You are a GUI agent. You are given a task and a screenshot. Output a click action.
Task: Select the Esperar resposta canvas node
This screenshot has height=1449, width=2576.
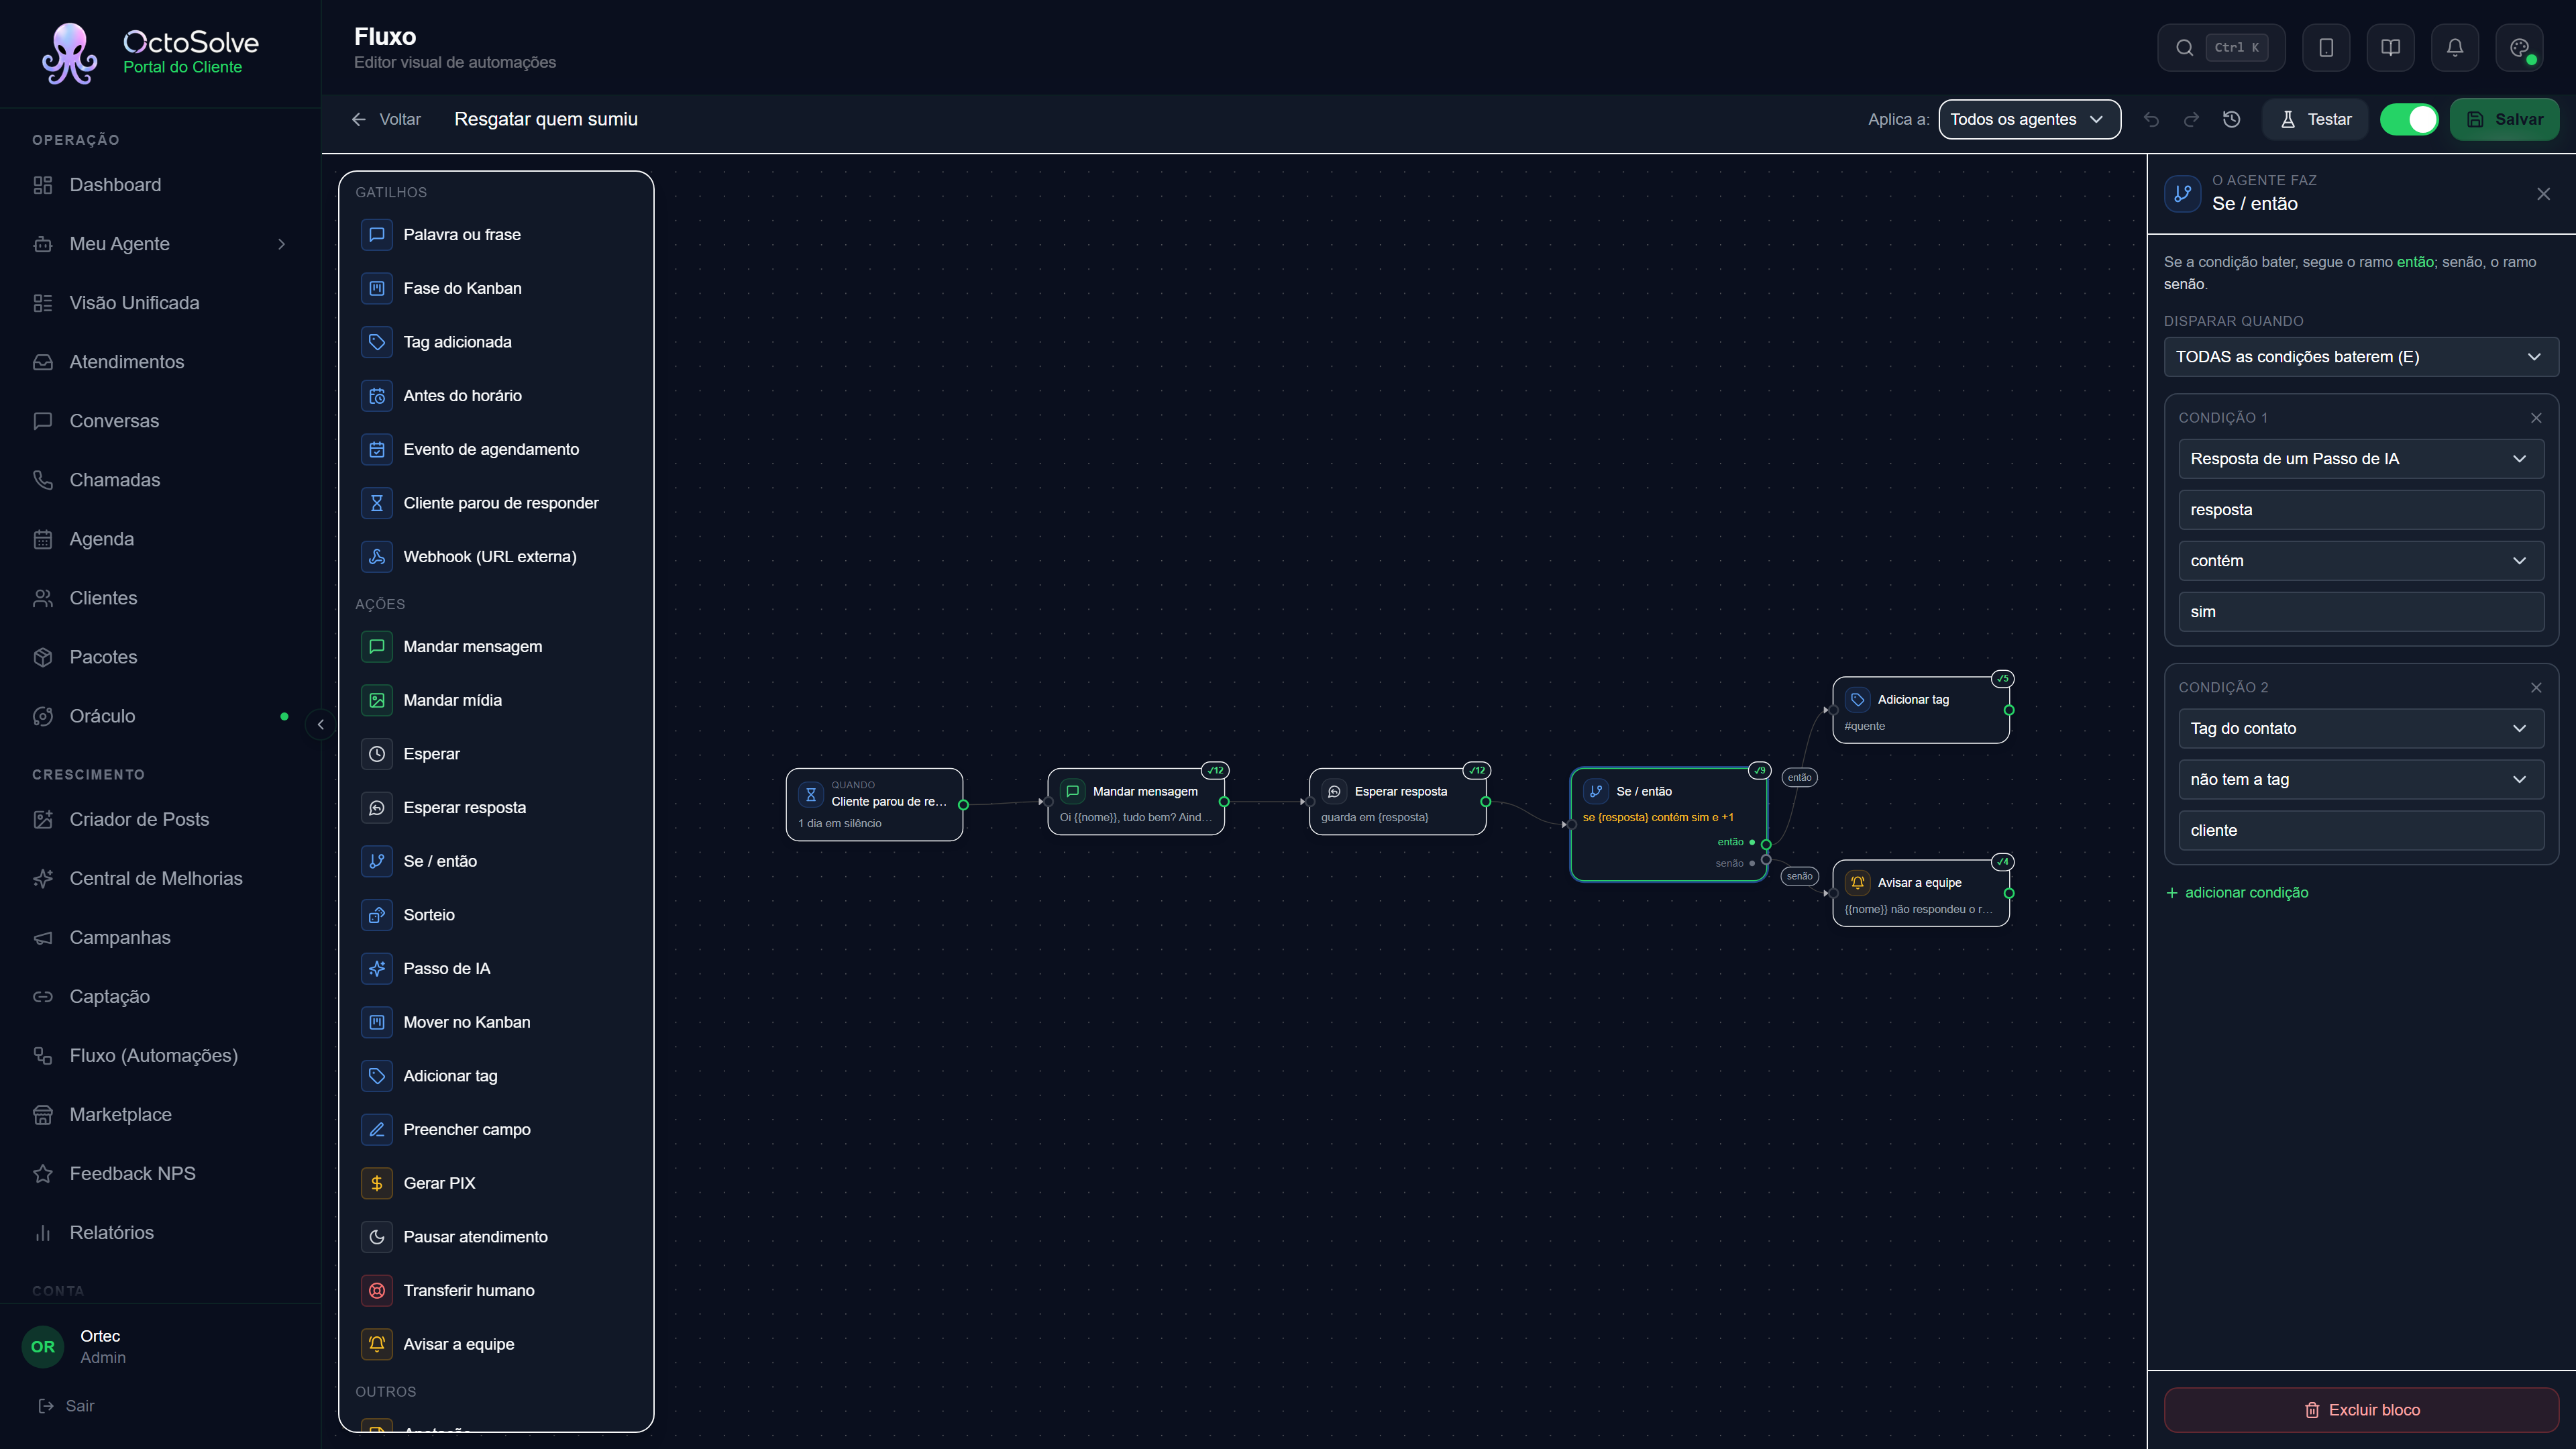click(1397, 802)
